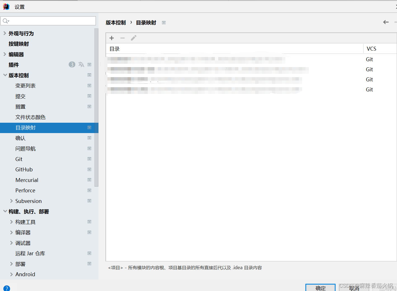Select the 提交 settings page
397x291 pixels.
pyautogui.click(x=20, y=96)
